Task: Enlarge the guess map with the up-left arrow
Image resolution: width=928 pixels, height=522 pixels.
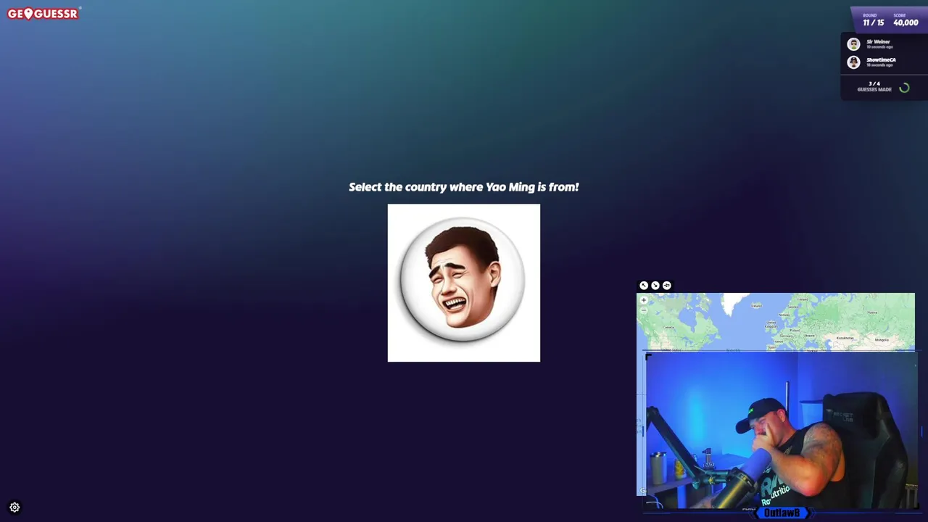Action: pos(644,286)
